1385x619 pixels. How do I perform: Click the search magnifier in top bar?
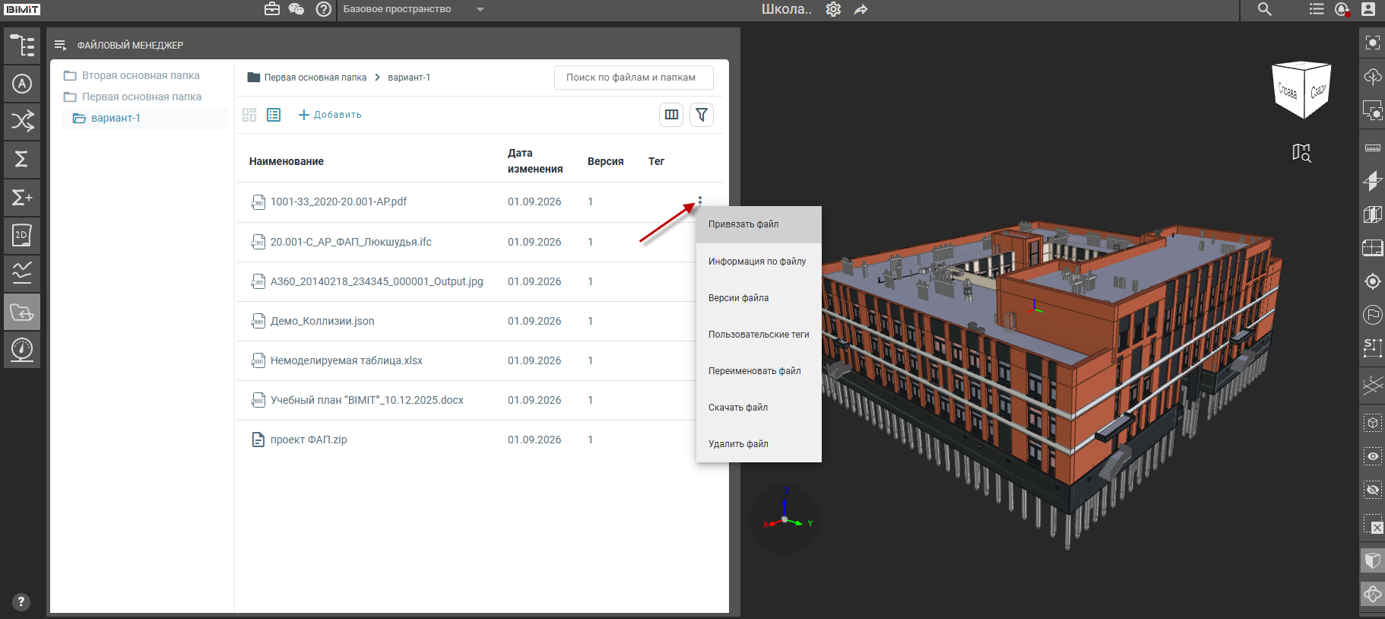[1265, 9]
